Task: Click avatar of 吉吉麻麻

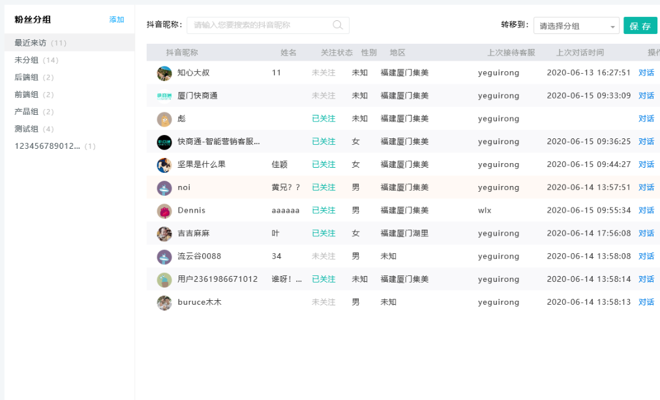Action: point(164,234)
